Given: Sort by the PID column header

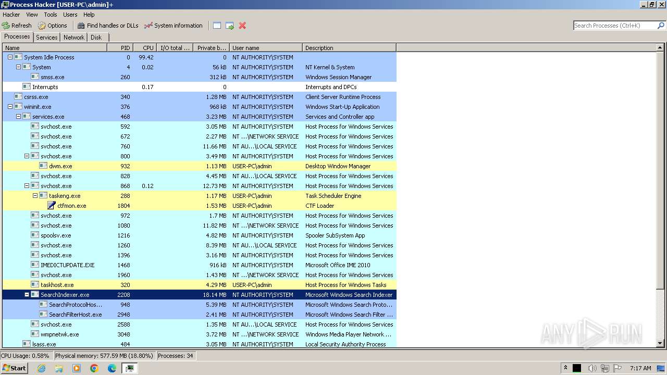Looking at the screenshot, I should point(120,48).
